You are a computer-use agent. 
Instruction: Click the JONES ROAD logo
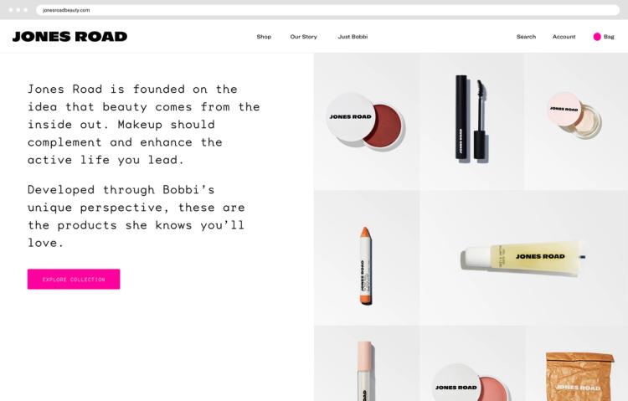(x=69, y=37)
